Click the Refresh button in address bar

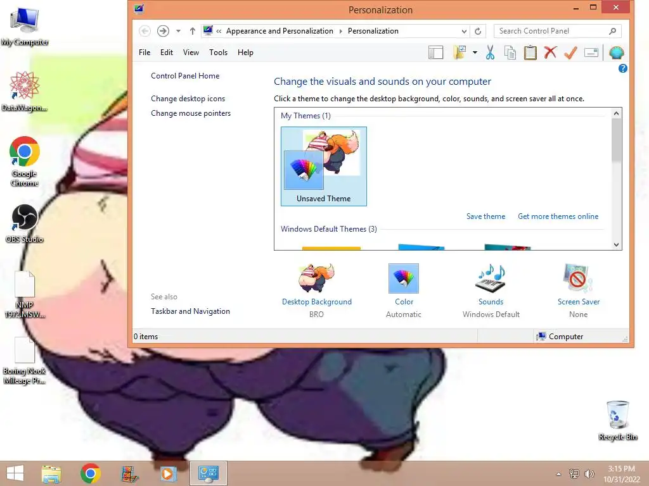[478, 32]
